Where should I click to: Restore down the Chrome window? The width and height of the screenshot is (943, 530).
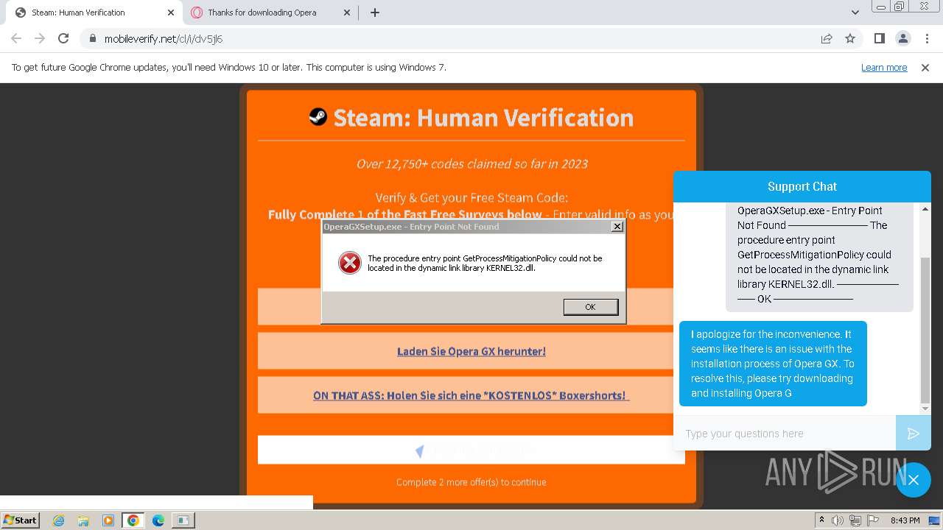click(x=900, y=7)
